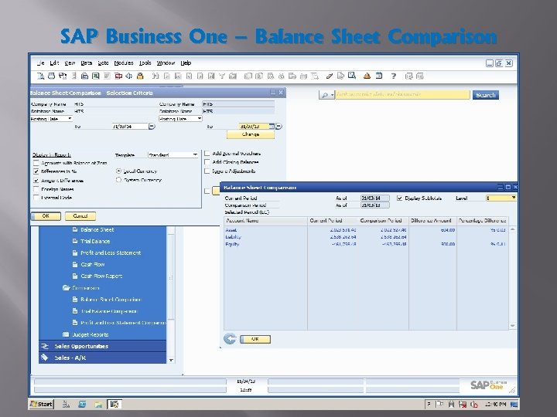Click the question mark Help icon

point(394,76)
